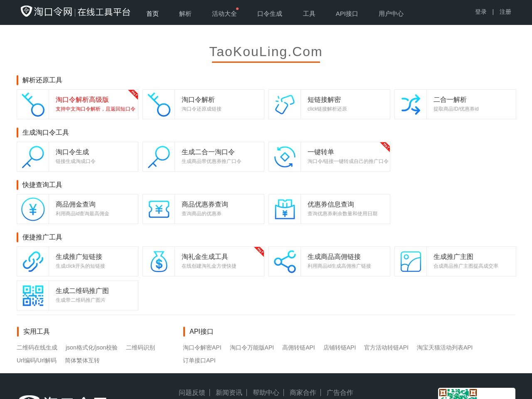Click the 店铺转链API link
Image resolution: width=532 pixels, height=399 pixels.
(x=340, y=347)
